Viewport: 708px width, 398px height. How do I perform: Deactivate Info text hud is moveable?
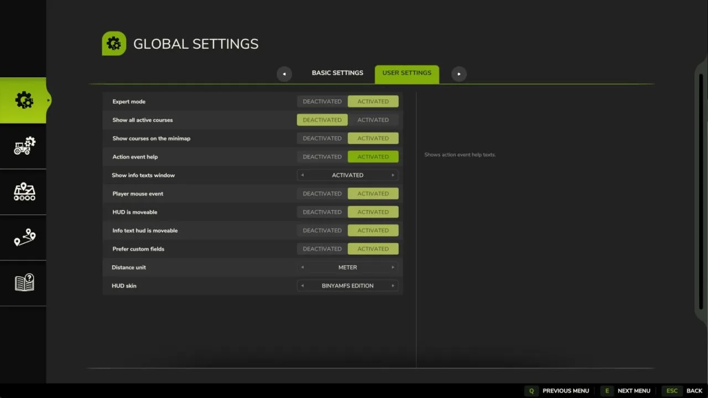pos(322,231)
